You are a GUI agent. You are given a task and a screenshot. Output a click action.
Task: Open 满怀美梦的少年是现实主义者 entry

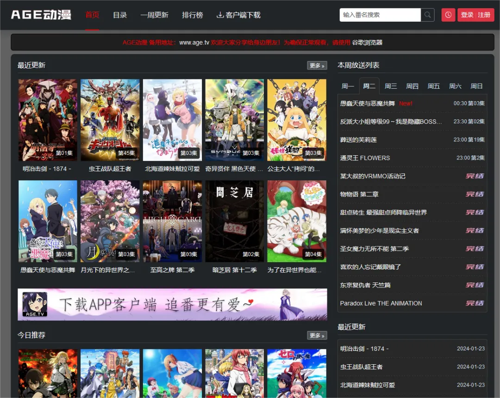[380, 231]
